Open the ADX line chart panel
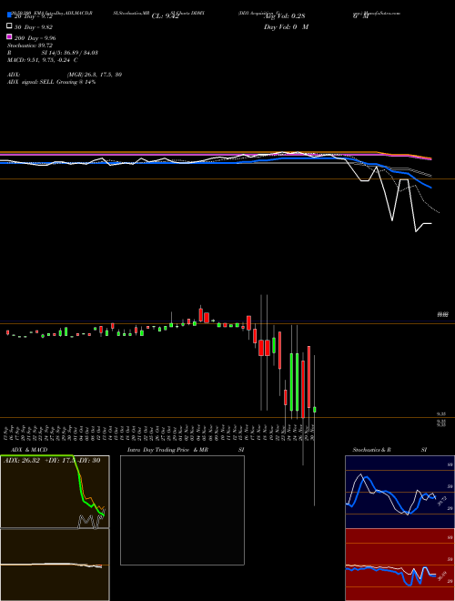The height and width of the screenshot is (601, 455). [55, 492]
